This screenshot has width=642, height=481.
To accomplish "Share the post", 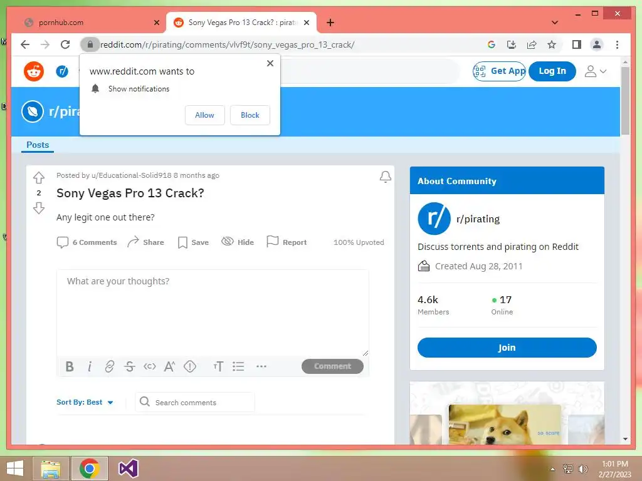I will tap(145, 242).
